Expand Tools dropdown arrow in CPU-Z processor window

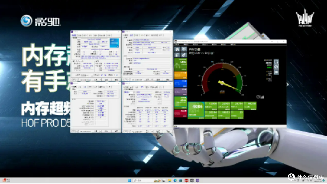tap(100, 80)
